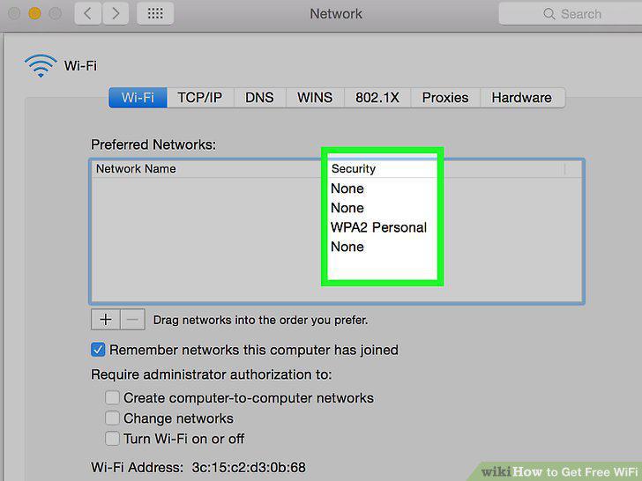
Task: Go back with the left arrow button
Action: (x=87, y=13)
